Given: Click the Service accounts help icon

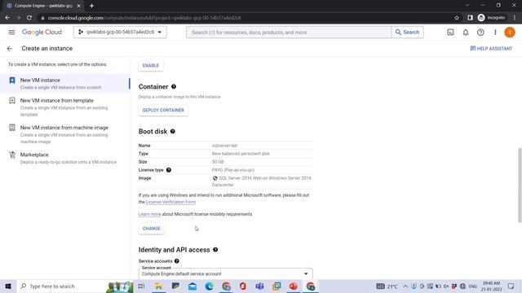Looking at the screenshot, I should tap(177, 261).
